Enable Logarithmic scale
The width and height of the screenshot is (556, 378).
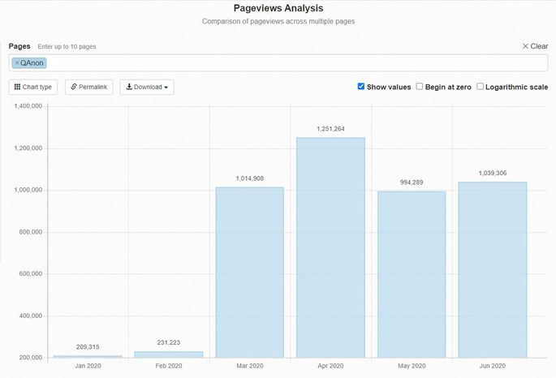pos(480,87)
